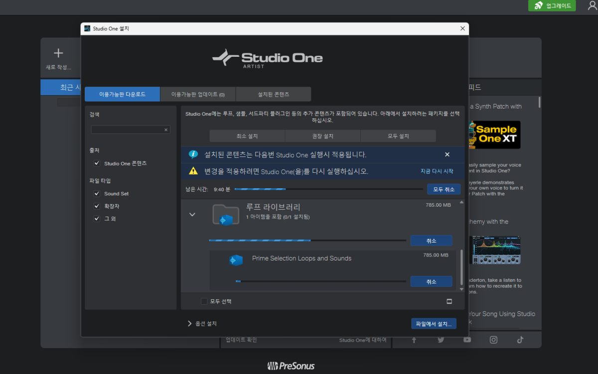The width and height of the screenshot is (598, 374).
Task: Click the yellow warning triangle icon
Action: coord(193,171)
